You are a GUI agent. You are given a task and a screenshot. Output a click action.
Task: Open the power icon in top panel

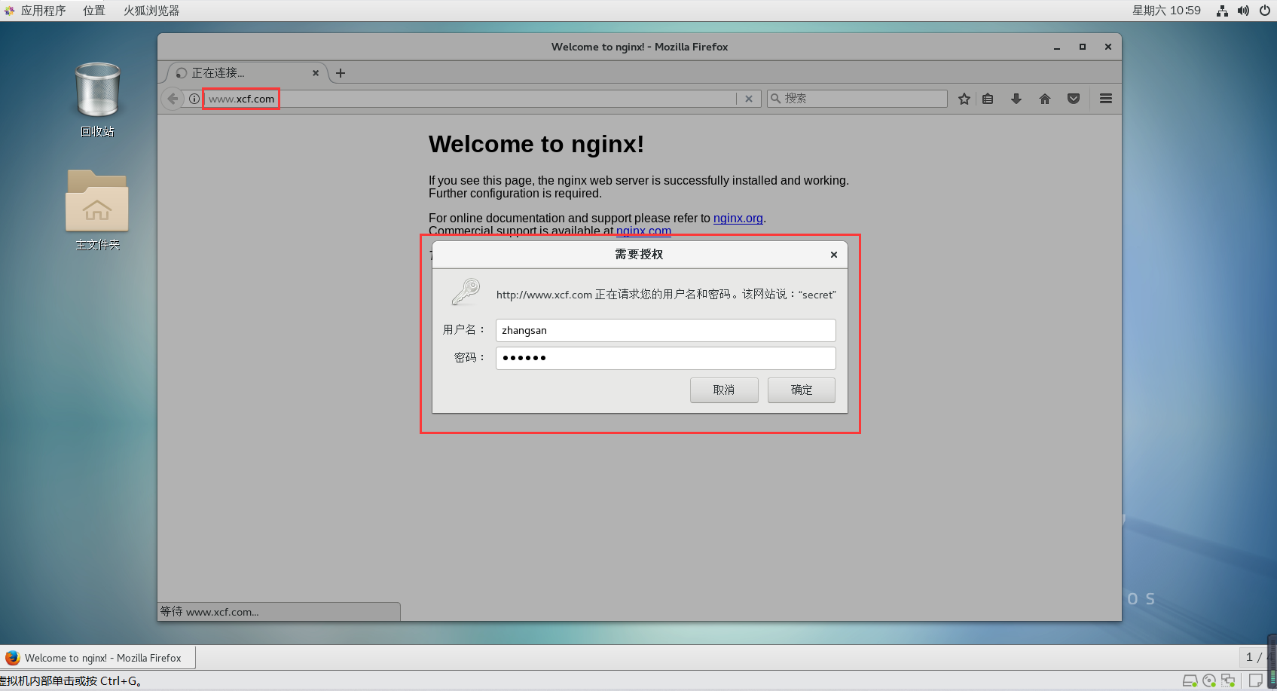[x=1265, y=11]
